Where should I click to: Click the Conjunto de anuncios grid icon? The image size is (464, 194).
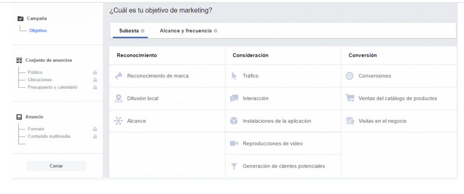pos(19,60)
